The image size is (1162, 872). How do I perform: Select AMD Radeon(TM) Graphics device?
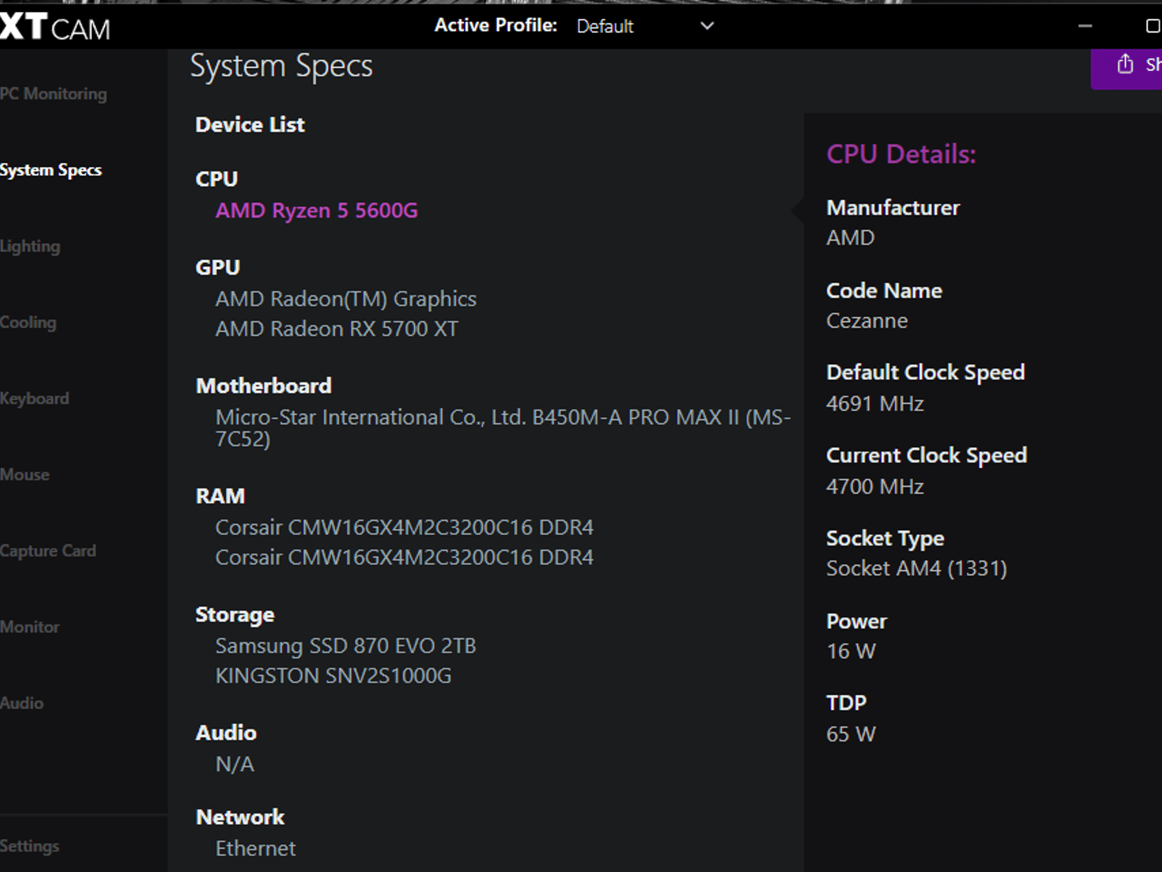pyautogui.click(x=346, y=299)
